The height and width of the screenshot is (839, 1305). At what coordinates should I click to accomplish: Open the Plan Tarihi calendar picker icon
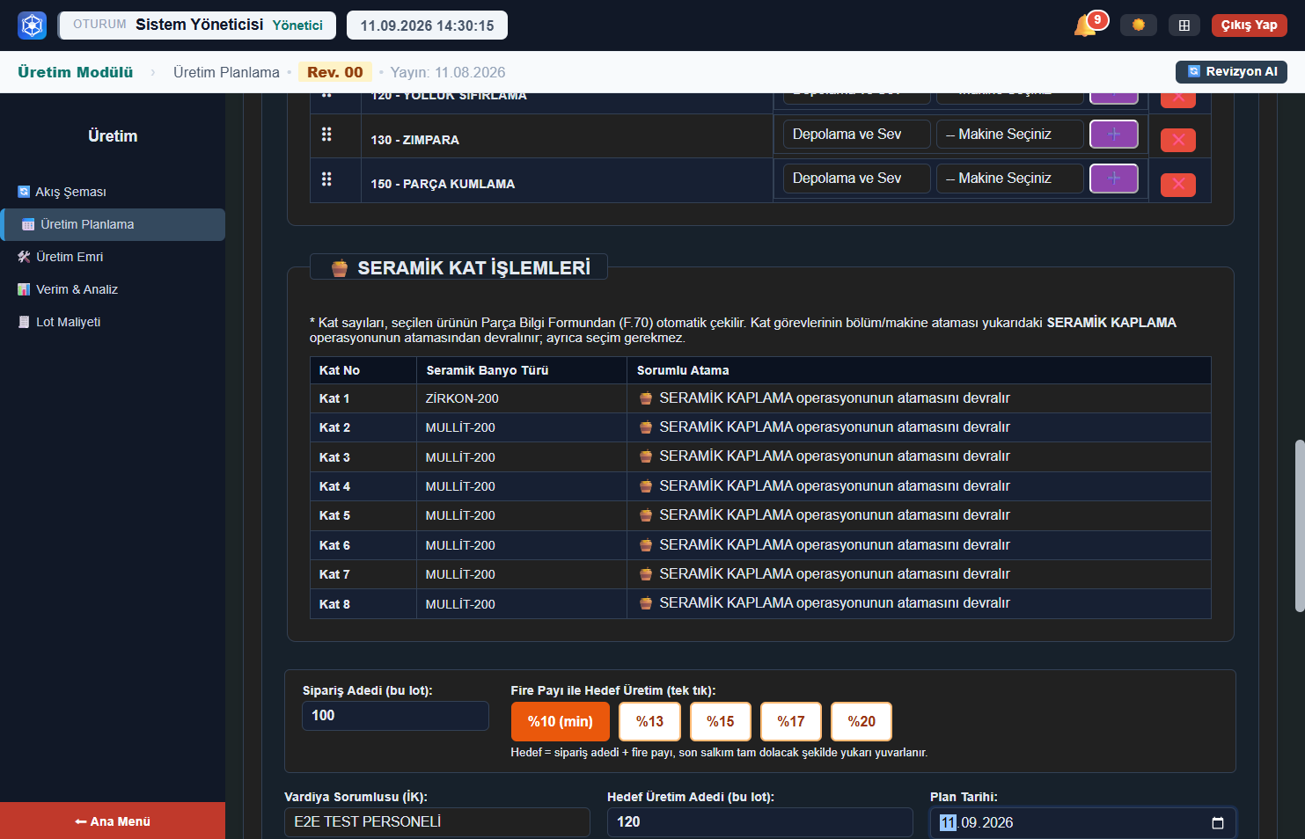pyautogui.click(x=1218, y=823)
